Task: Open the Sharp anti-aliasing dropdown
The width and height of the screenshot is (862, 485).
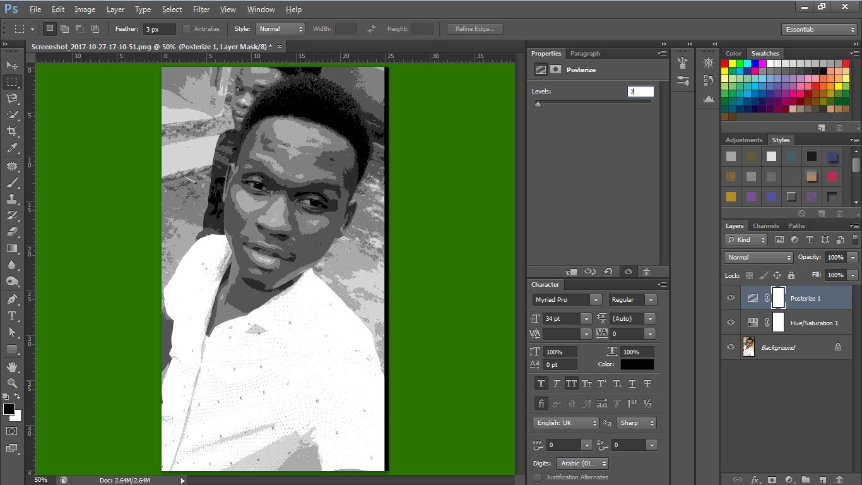Action: 635,423
